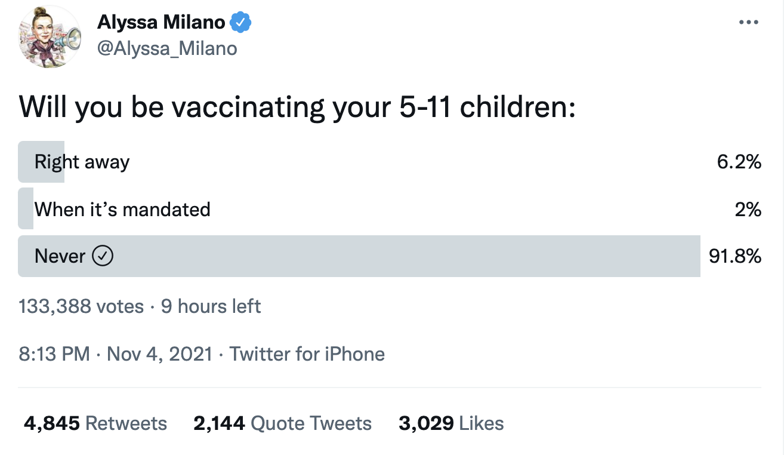
Task: Show the 3,029 Likes list
Action: [451, 423]
